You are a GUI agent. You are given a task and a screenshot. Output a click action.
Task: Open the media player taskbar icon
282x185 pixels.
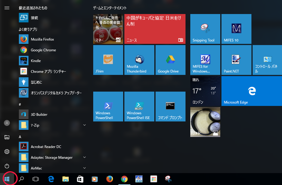point(95,179)
